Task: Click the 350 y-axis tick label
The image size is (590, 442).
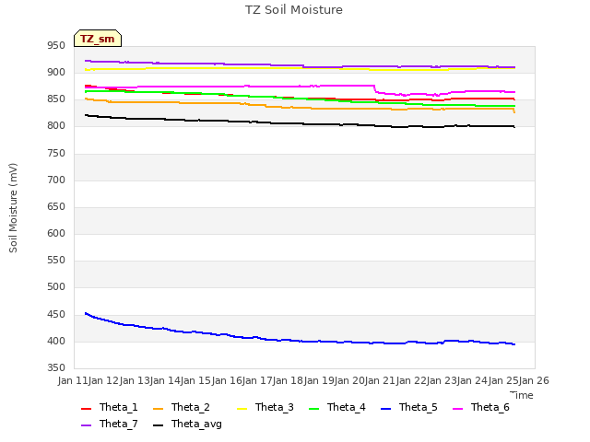Action: [56, 368]
